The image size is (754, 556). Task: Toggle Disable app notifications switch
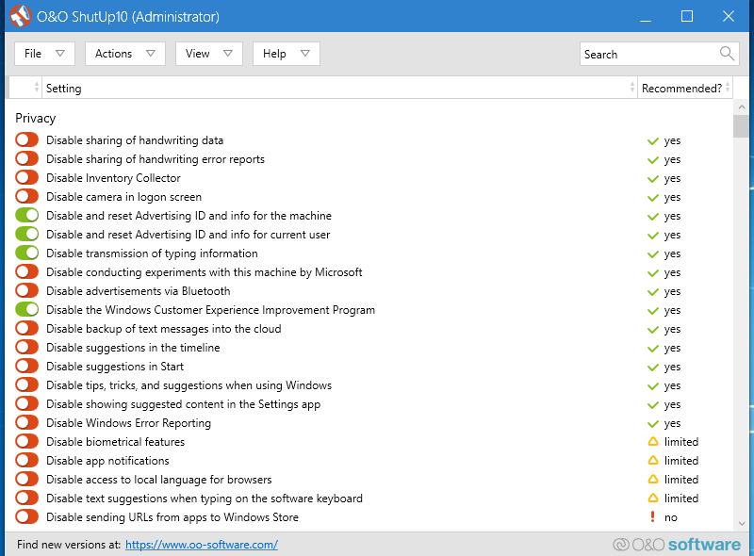(x=26, y=460)
